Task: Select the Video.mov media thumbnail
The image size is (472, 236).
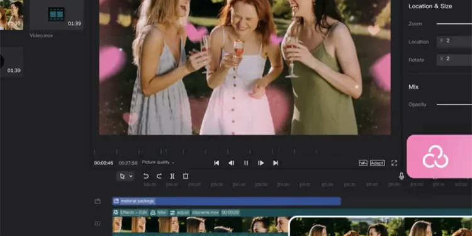Action: point(56,14)
